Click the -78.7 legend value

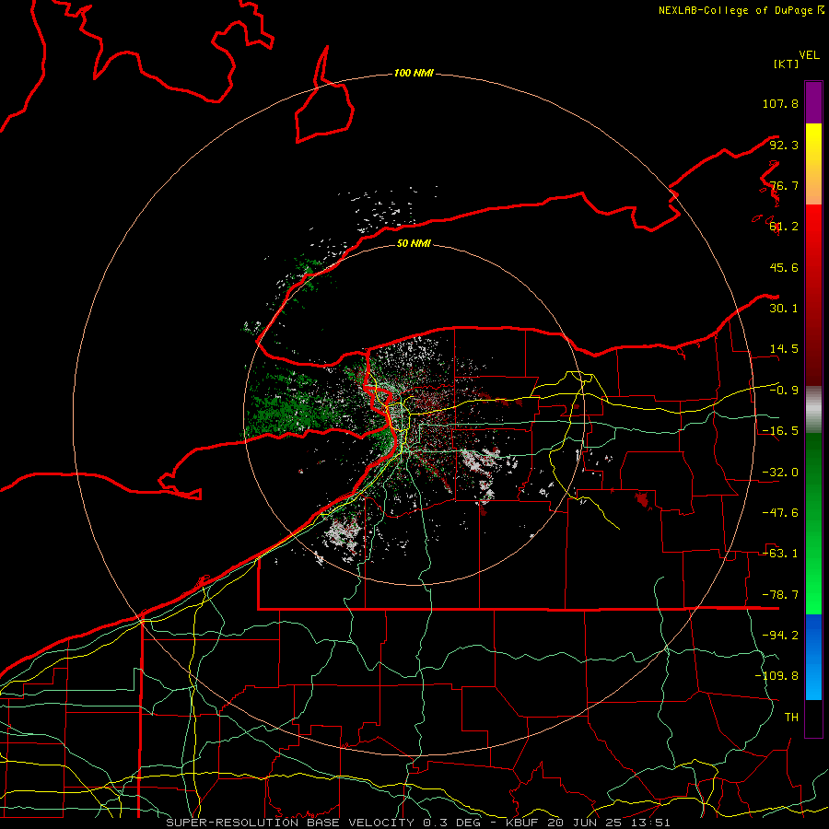tap(780, 595)
